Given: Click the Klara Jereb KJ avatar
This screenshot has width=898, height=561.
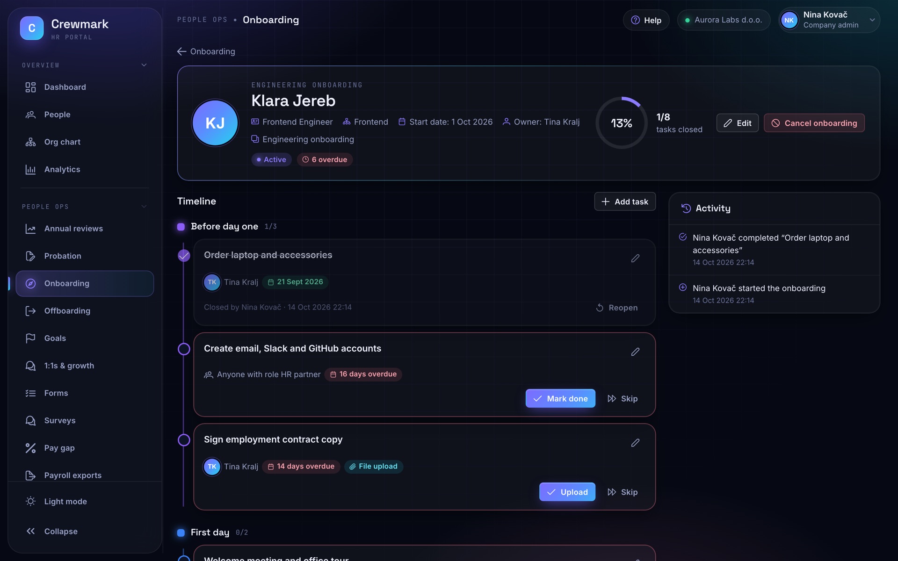Looking at the screenshot, I should pyautogui.click(x=215, y=123).
